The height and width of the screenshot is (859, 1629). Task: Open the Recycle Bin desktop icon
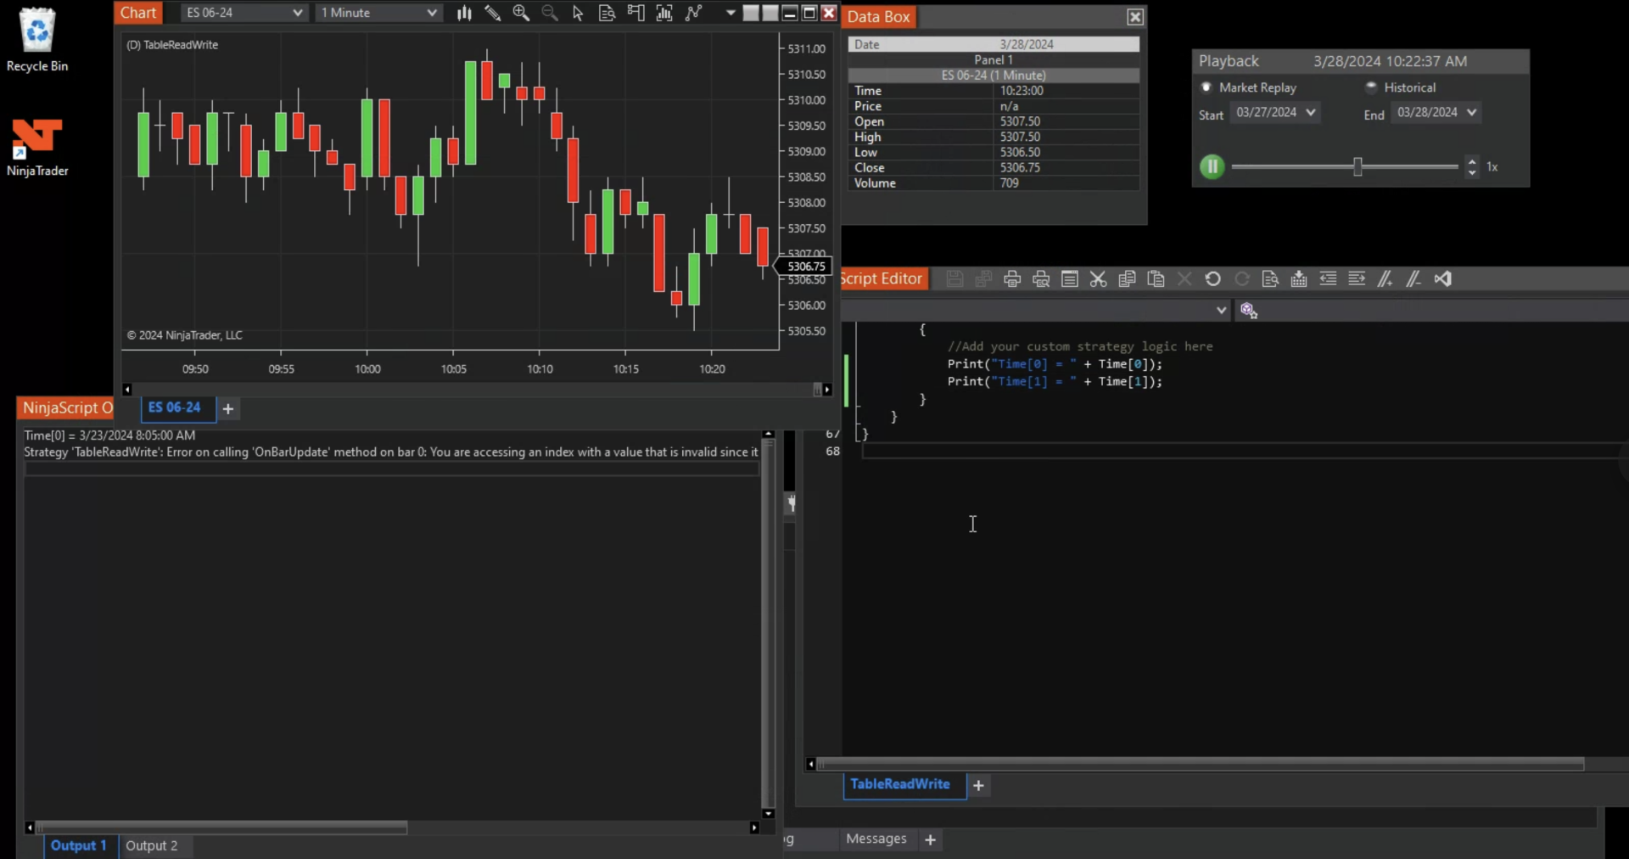pos(37,39)
